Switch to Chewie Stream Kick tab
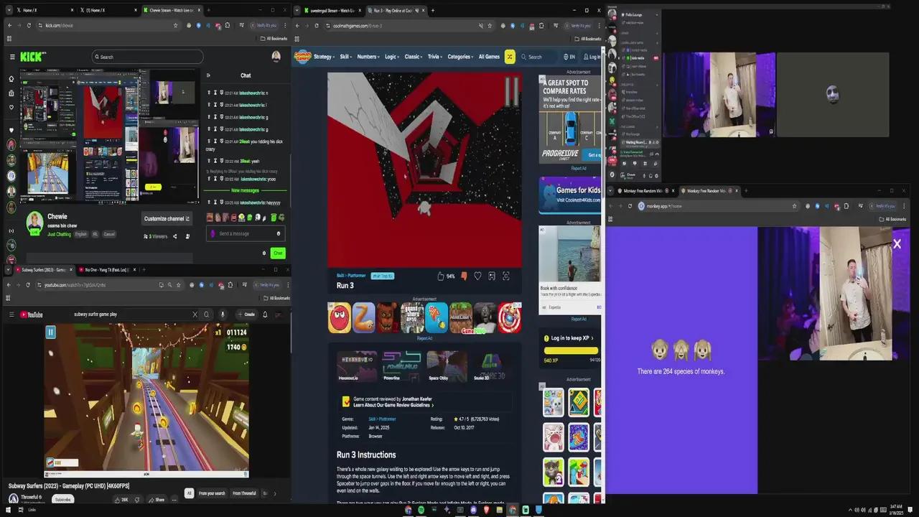Viewport: 919px width, 517px height. point(171,10)
